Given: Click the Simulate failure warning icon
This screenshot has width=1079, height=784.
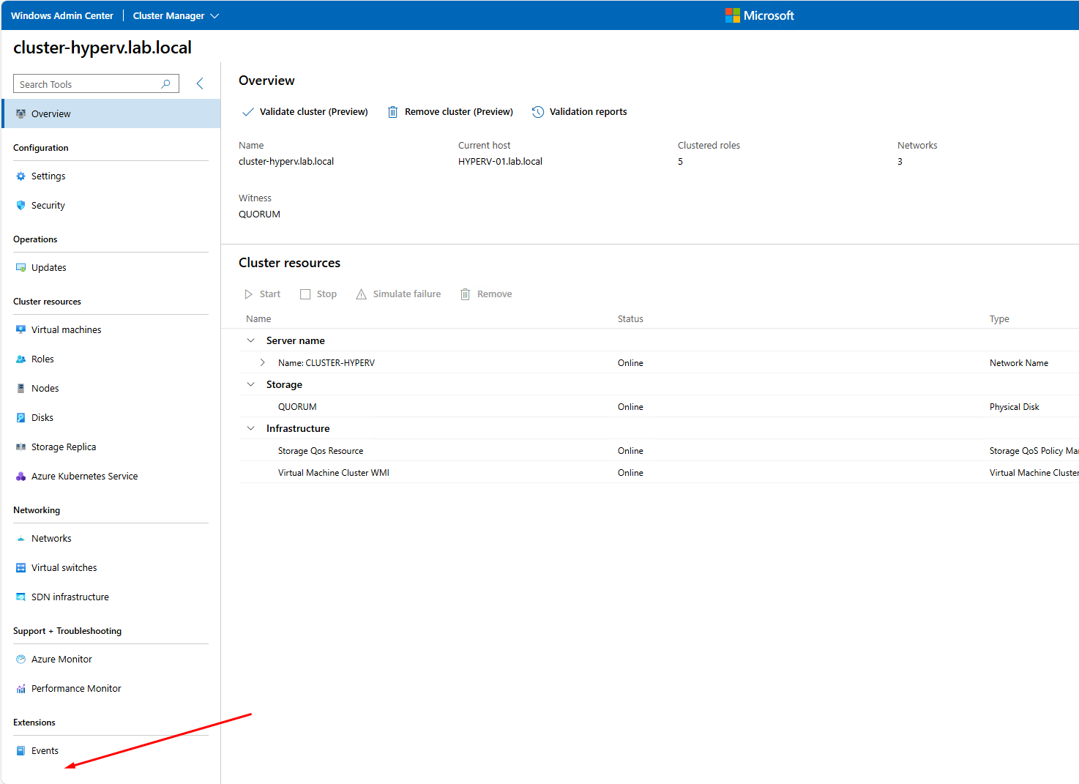Looking at the screenshot, I should pyautogui.click(x=361, y=294).
